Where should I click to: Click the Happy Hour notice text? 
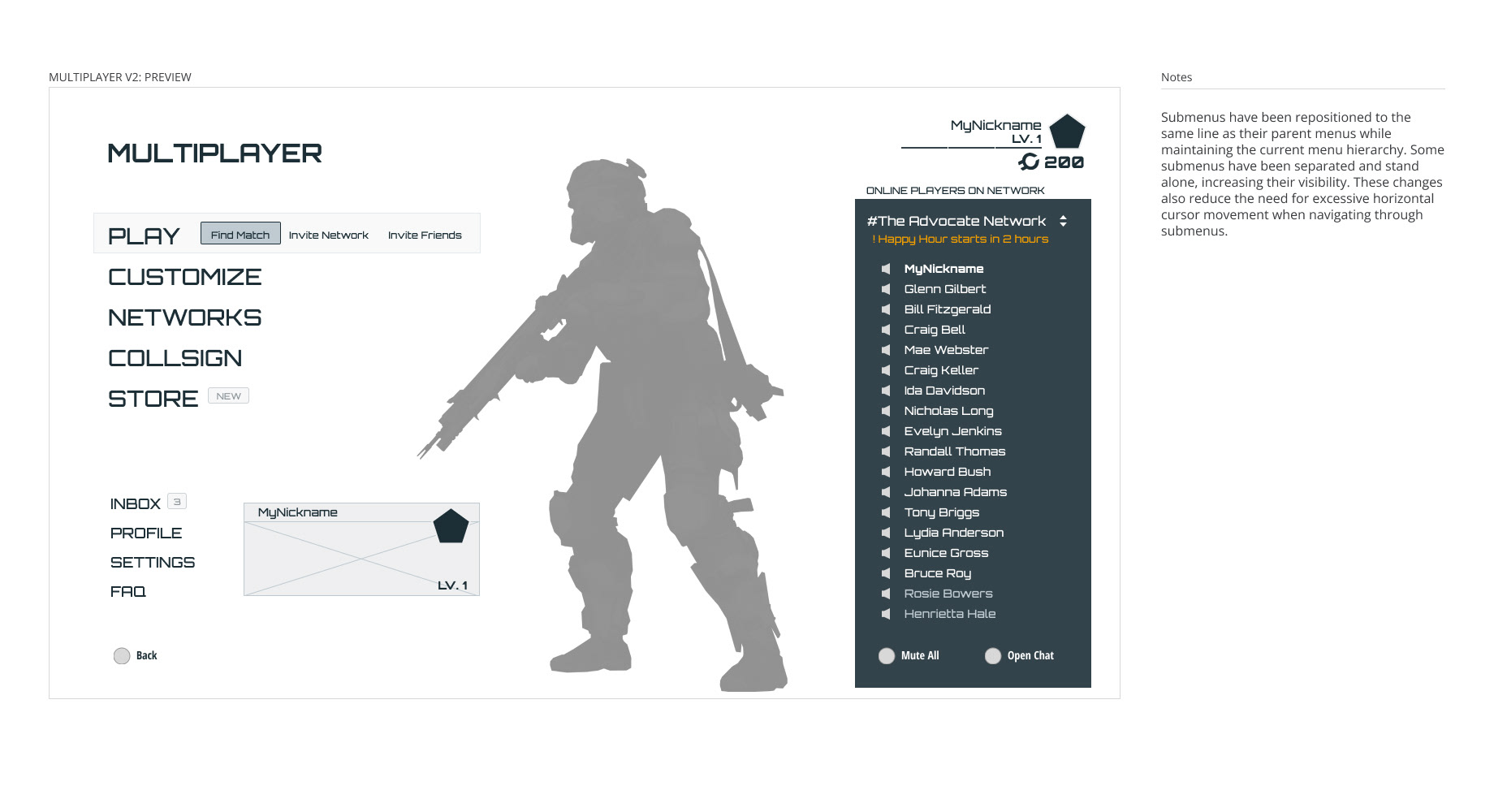point(961,240)
